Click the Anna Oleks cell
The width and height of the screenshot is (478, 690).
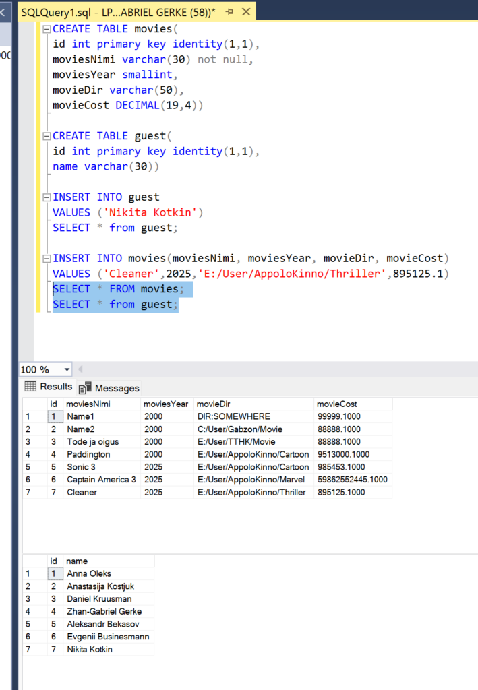(109, 574)
